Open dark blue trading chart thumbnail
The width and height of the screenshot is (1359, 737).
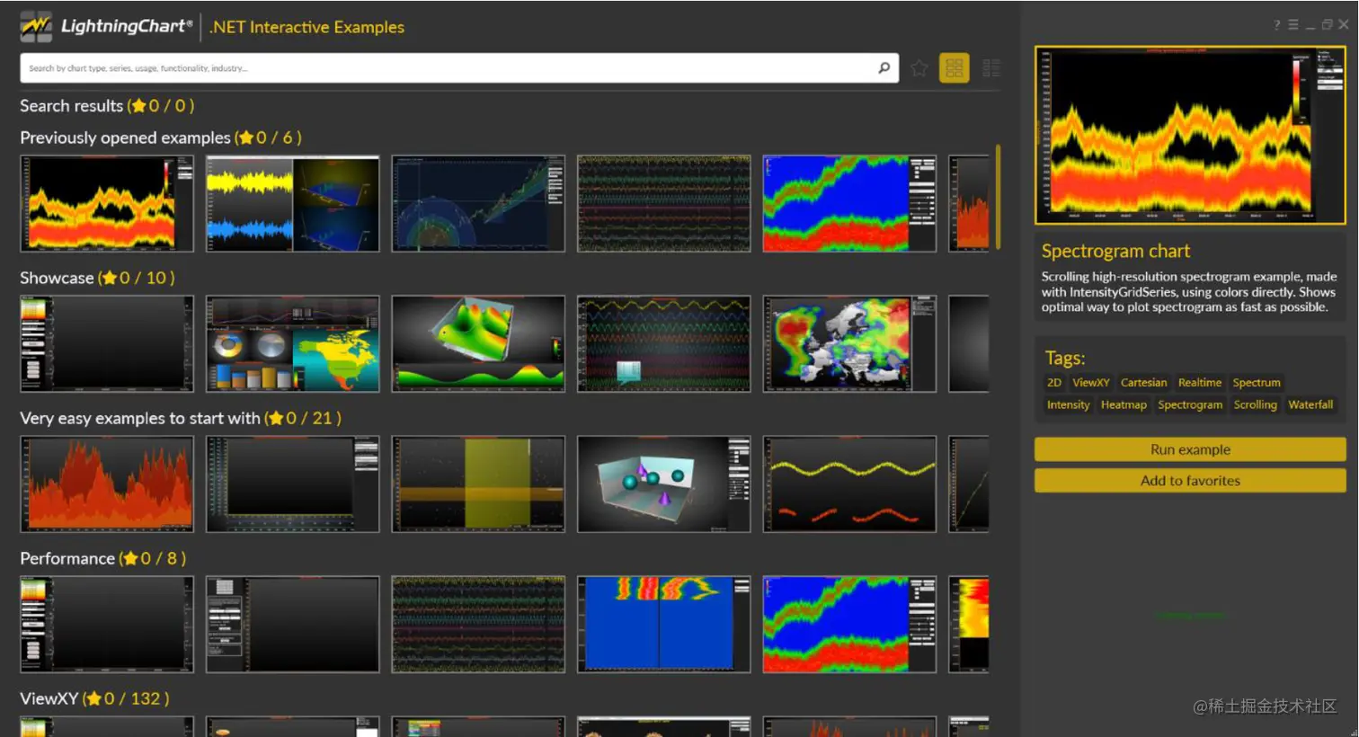pos(478,203)
